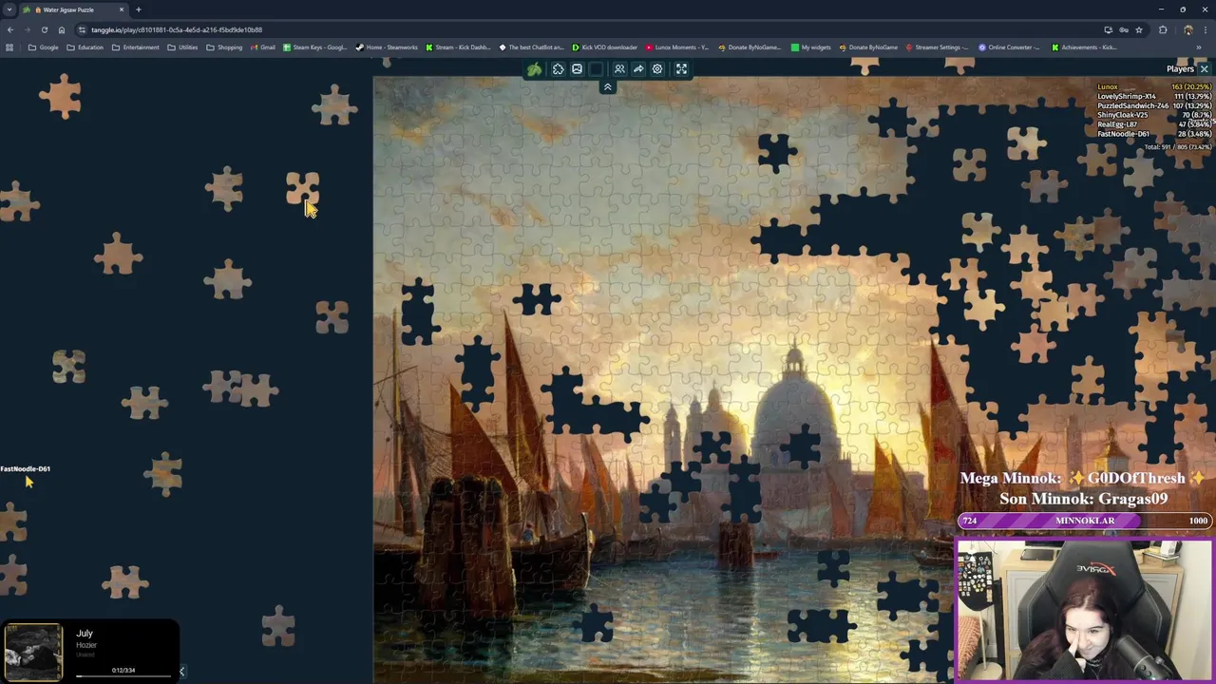Open the puzzle settings gear icon
1216x684 pixels.
[x=657, y=69]
